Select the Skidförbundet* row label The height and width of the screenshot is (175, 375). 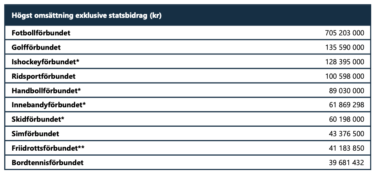point(38,119)
